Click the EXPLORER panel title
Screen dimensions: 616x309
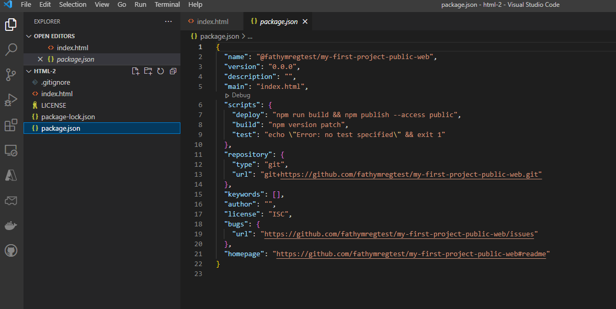tap(47, 21)
